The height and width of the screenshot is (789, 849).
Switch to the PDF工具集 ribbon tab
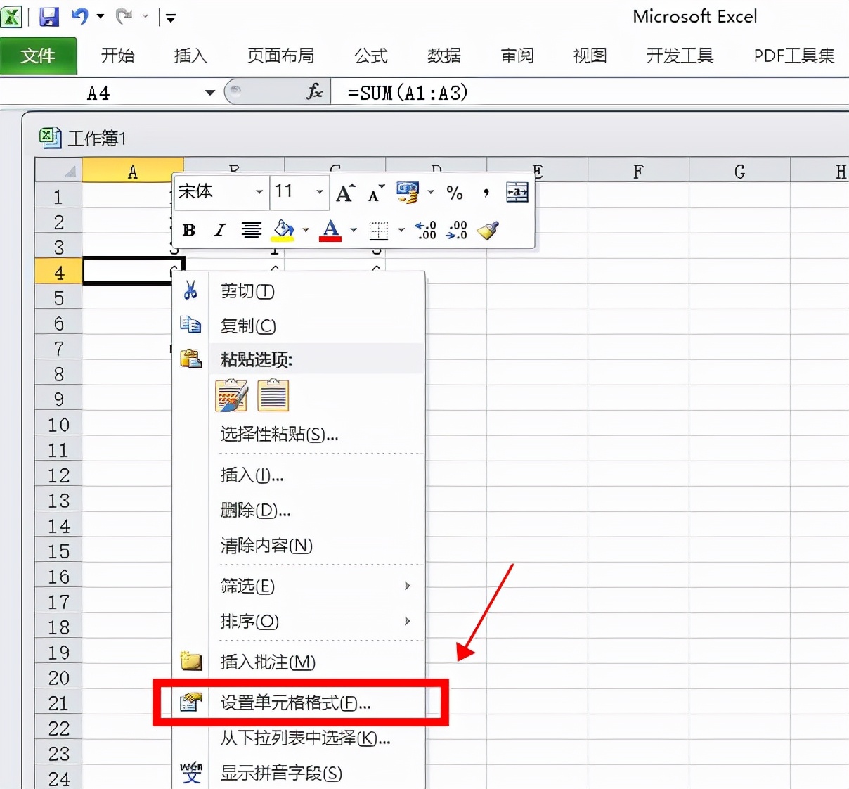coord(794,56)
